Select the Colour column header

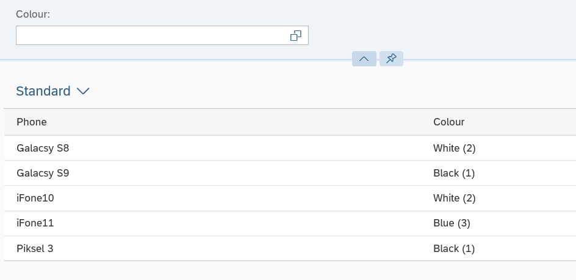(449, 122)
